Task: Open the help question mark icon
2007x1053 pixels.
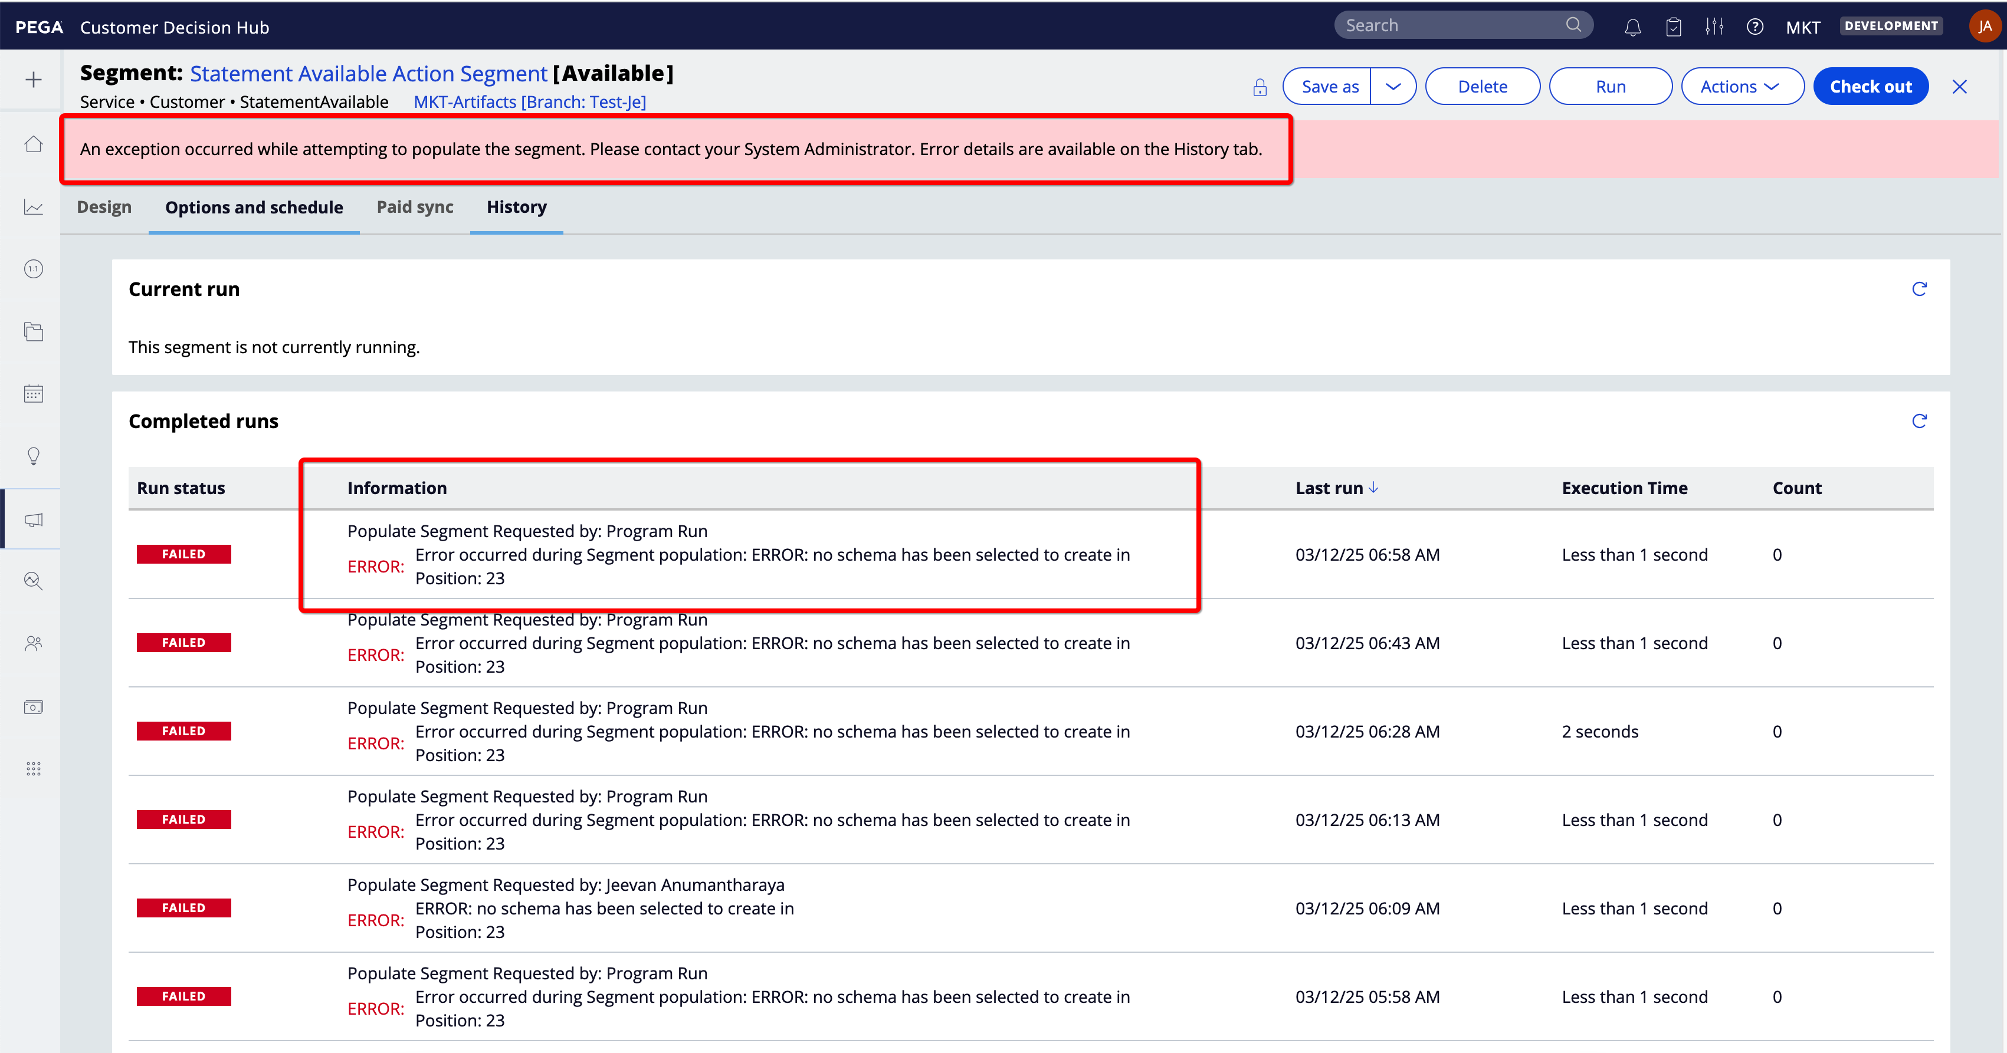Action: [1755, 27]
